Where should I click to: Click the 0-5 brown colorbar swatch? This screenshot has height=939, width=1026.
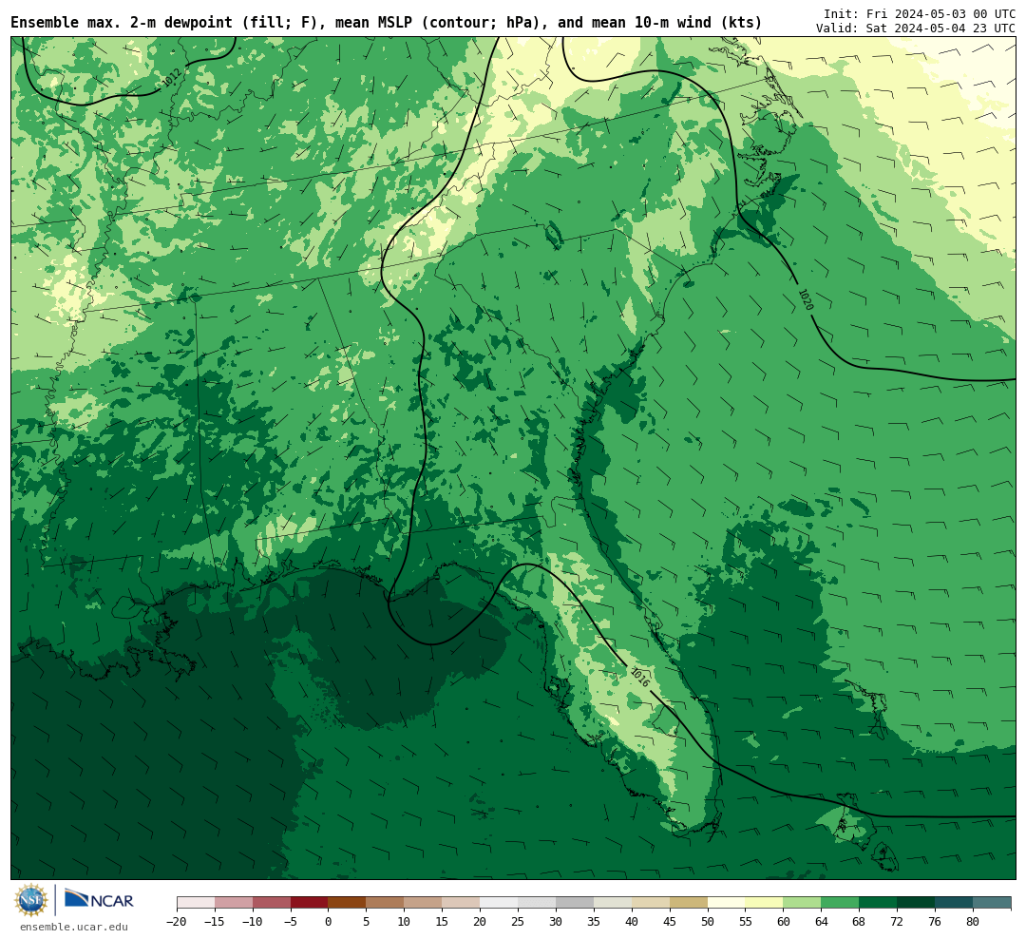pyautogui.click(x=347, y=904)
